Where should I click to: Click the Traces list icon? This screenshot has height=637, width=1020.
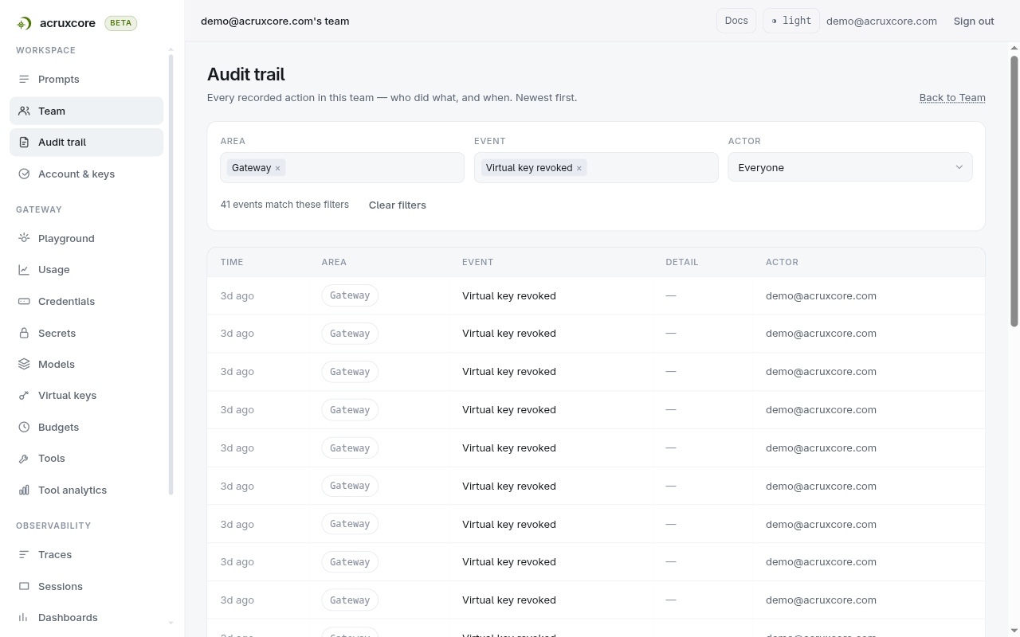pyautogui.click(x=24, y=554)
